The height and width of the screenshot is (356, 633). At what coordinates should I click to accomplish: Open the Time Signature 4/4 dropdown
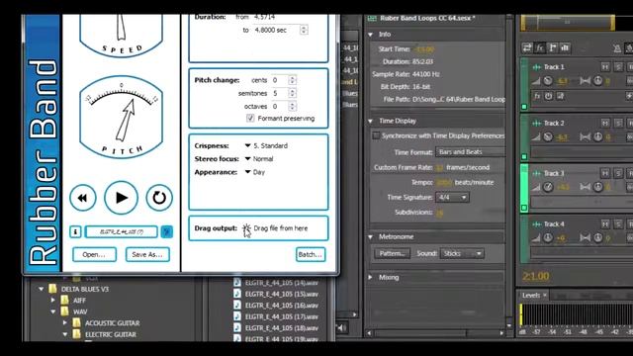coord(452,198)
